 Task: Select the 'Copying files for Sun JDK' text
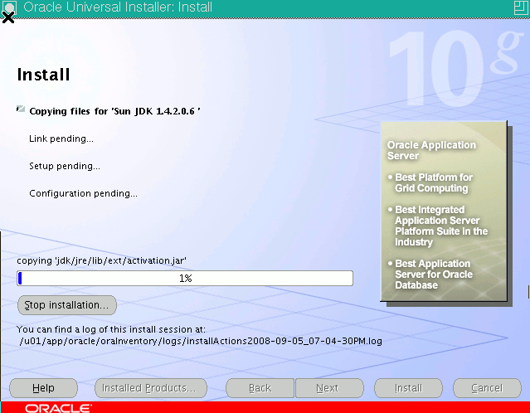click(114, 111)
